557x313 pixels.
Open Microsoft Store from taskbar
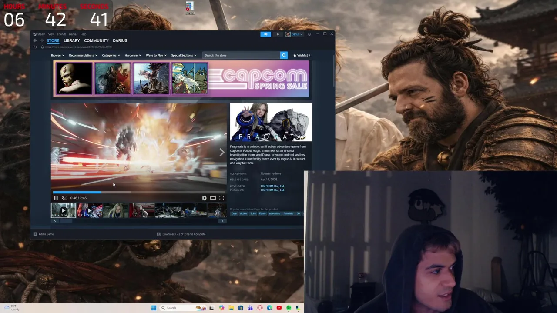241,308
